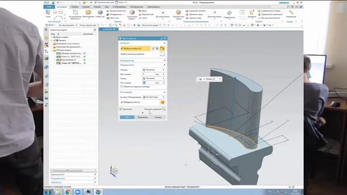Open the Datum Plane (Координатная плоскость) tool

(75, 15)
